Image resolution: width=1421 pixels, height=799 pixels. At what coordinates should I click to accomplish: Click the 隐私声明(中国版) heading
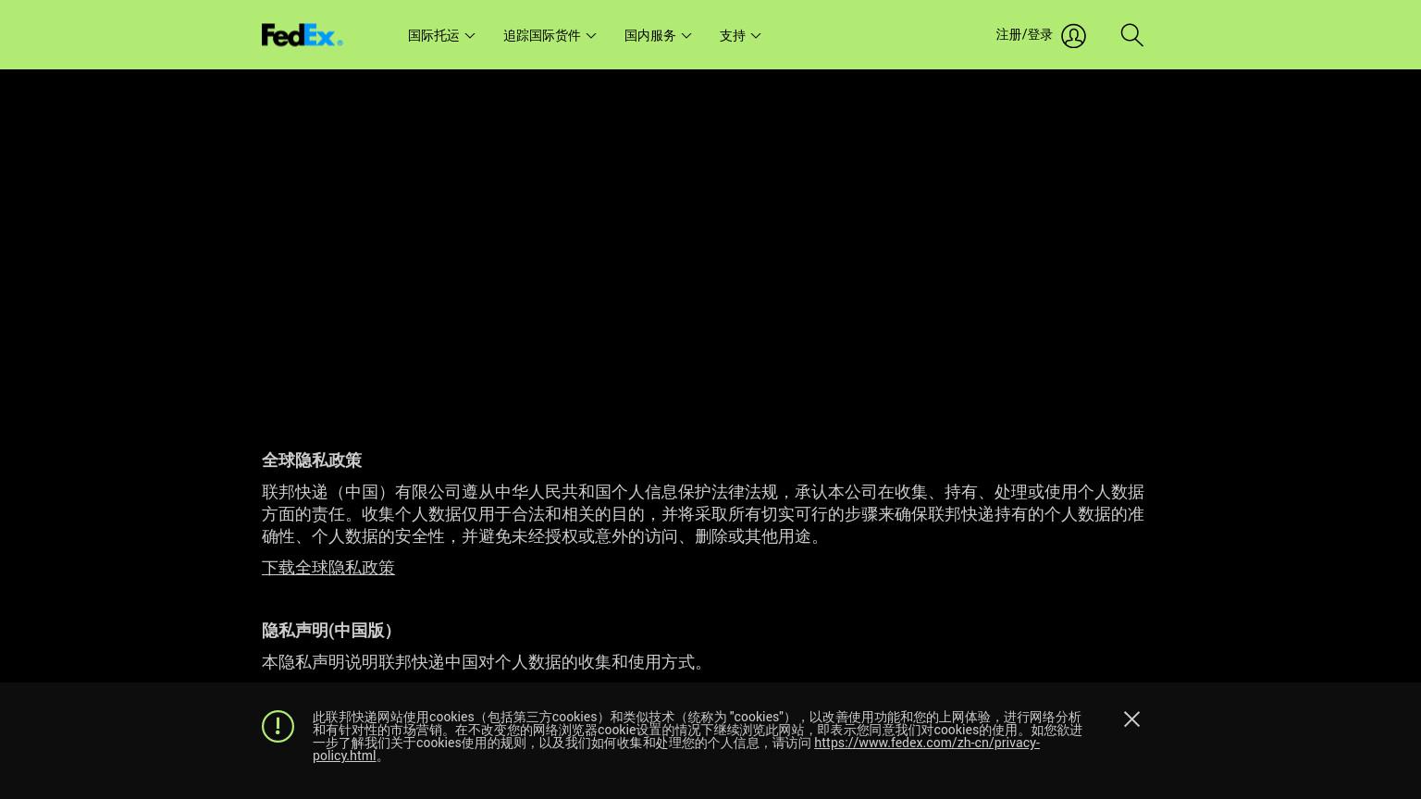(327, 631)
